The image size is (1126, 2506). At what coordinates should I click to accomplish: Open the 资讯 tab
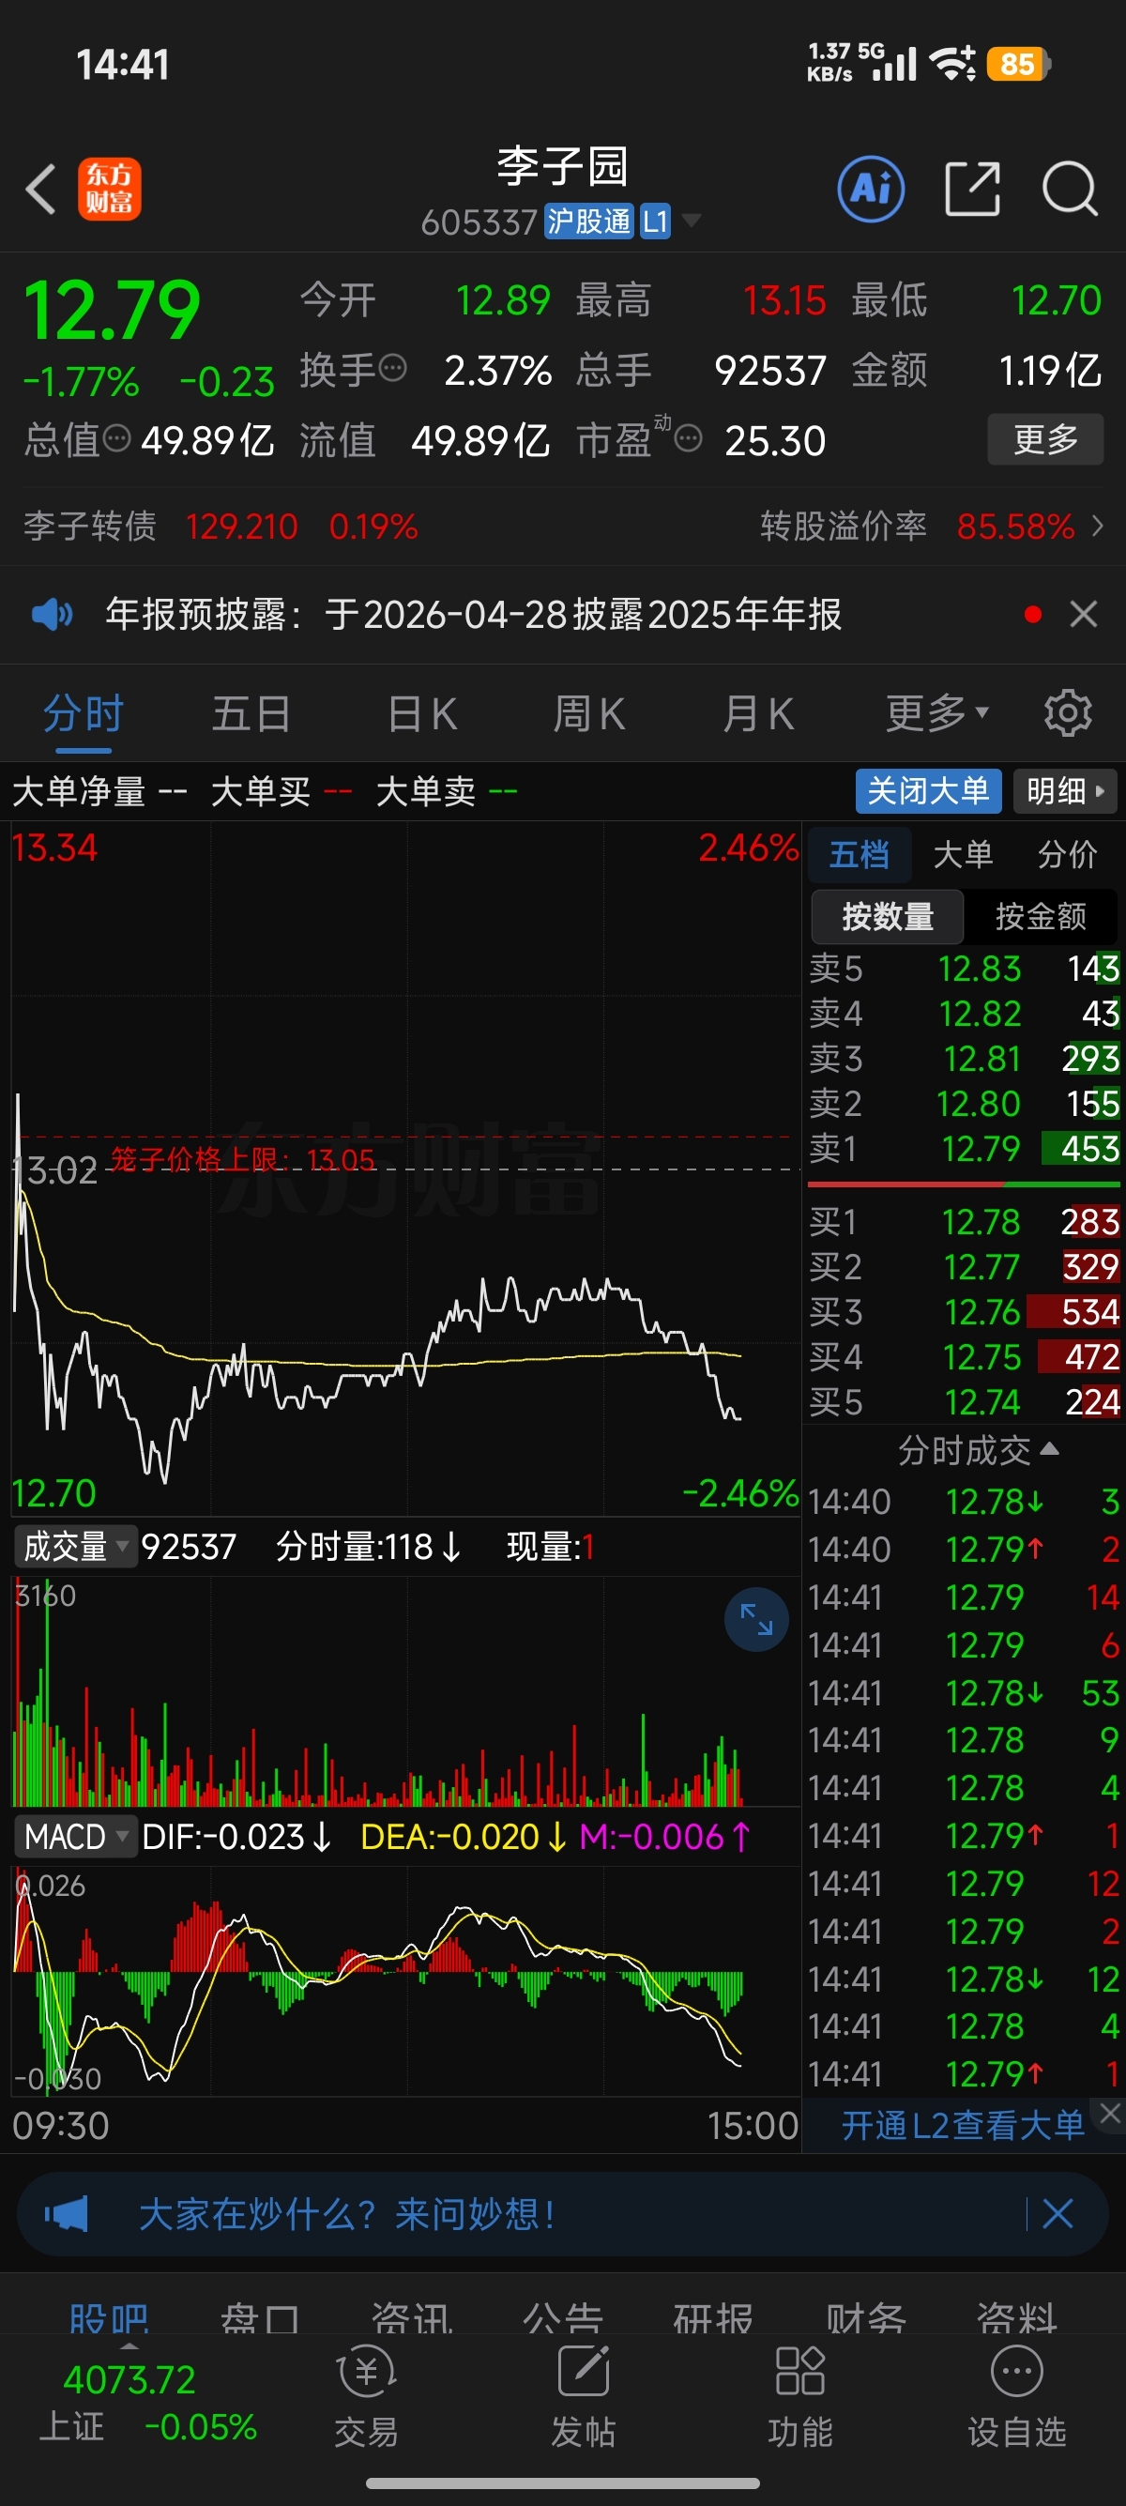point(411,2319)
